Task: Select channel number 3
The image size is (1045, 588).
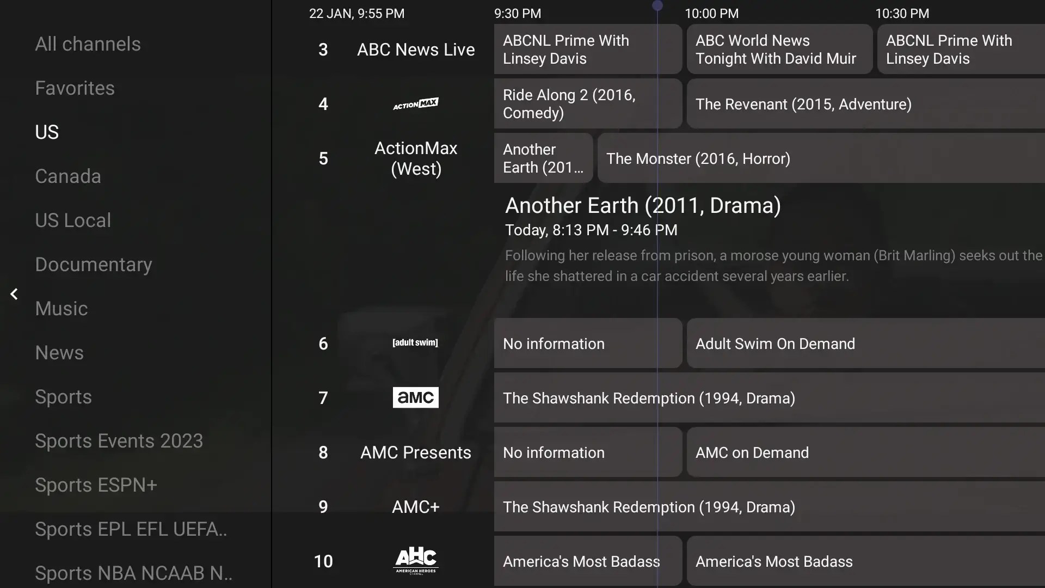Action: 323,50
